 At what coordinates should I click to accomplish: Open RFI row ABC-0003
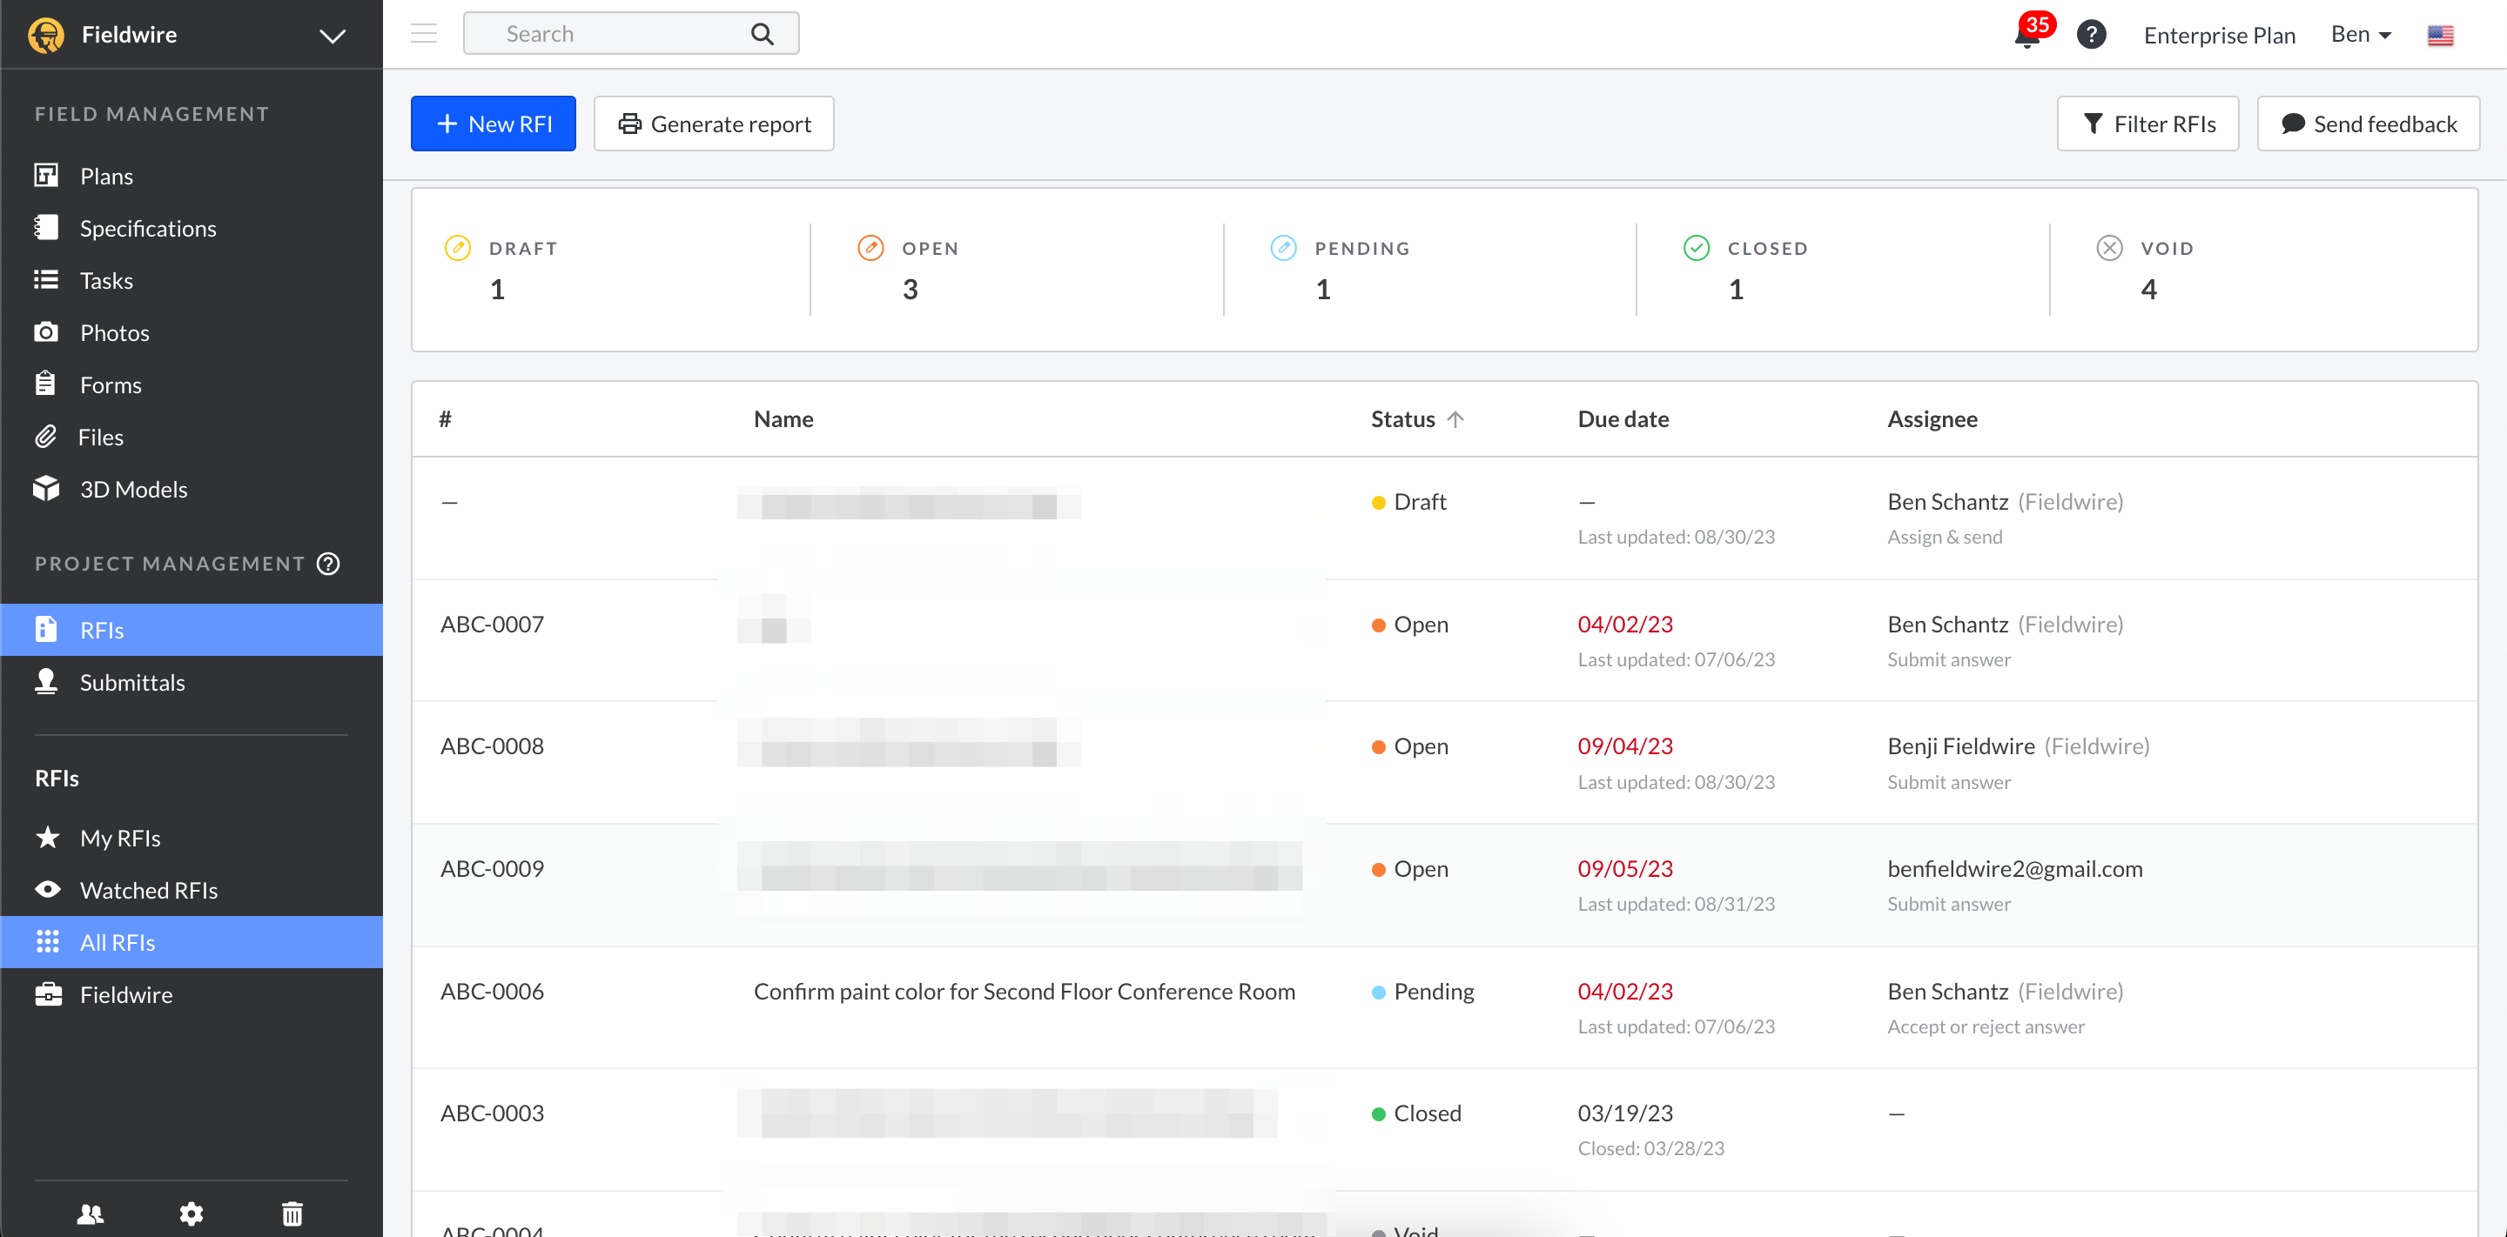[x=1444, y=1130]
